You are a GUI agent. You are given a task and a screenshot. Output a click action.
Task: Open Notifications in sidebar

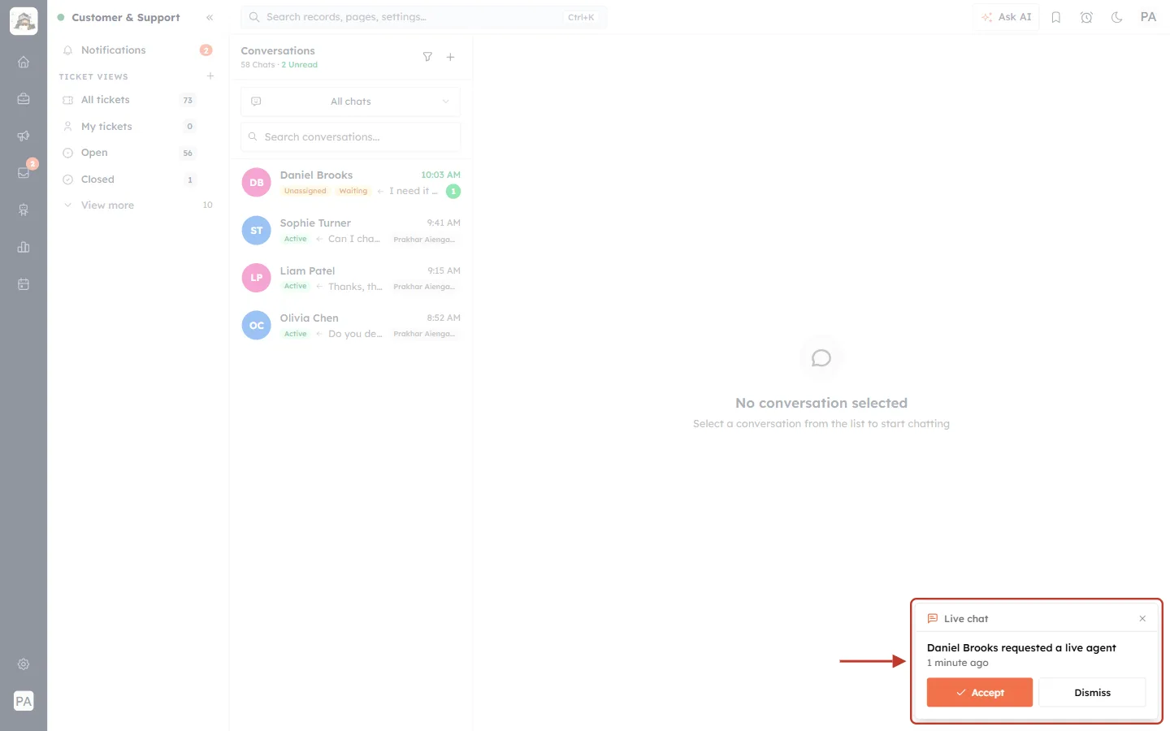138,50
